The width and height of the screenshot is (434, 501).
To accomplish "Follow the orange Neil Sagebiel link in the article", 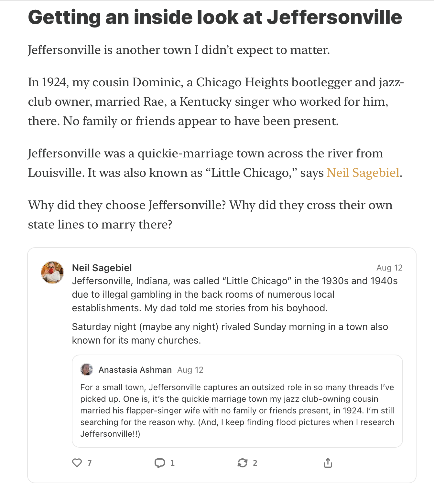I will (x=363, y=173).
